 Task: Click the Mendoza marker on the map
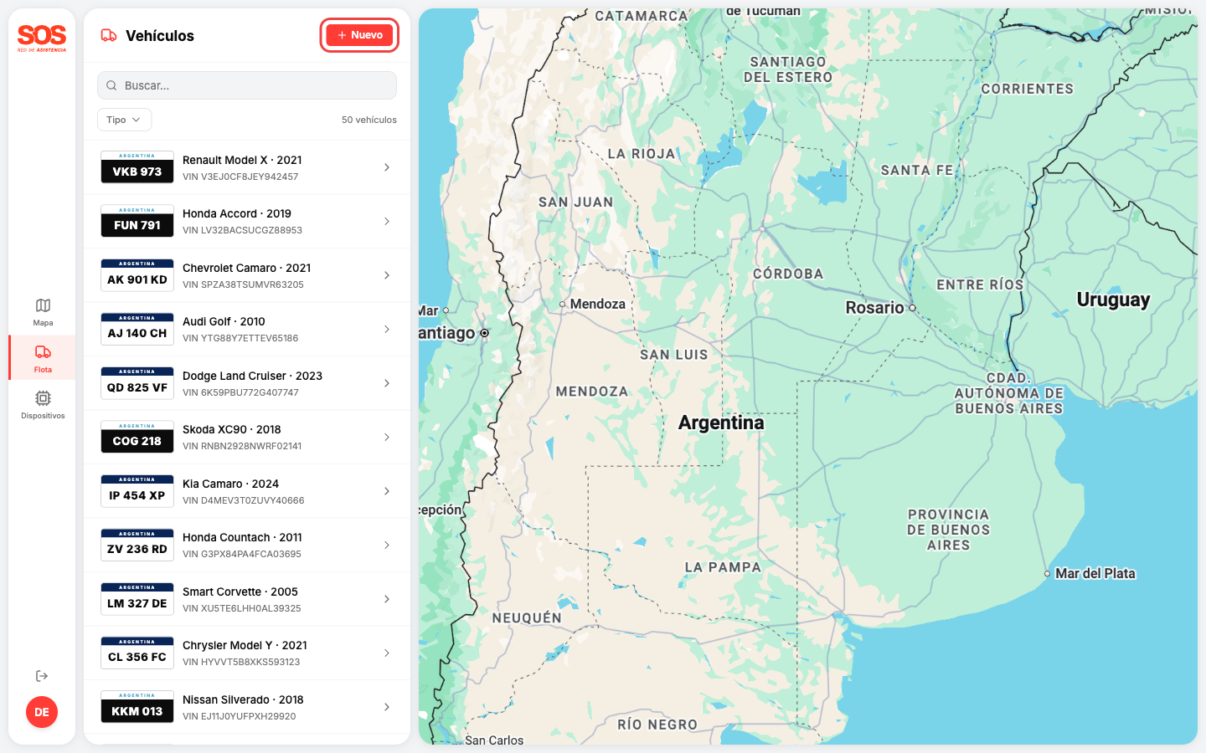564,303
